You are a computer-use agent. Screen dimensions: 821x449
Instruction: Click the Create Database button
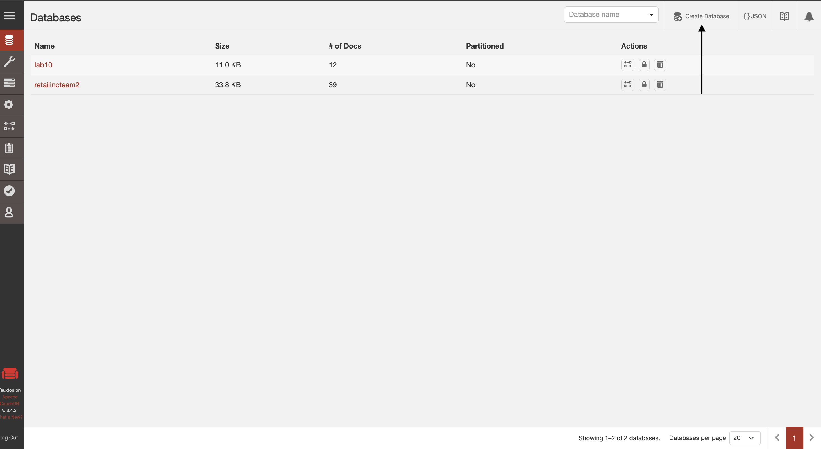pyautogui.click(x=701, y=16)
